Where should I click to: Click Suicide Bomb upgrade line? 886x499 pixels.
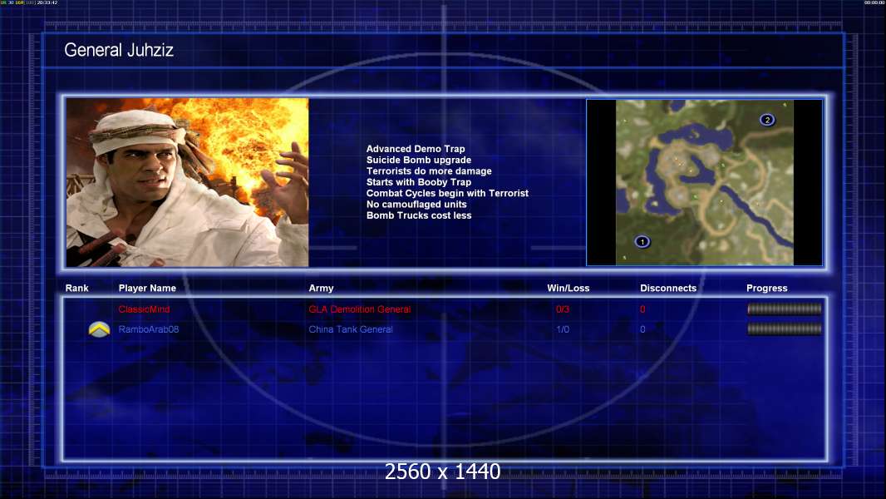coord(419,160)
